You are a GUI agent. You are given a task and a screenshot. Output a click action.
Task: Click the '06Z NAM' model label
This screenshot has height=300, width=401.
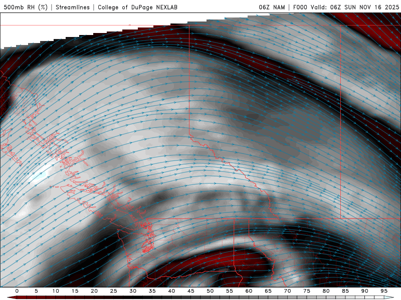tap(272, 7)
